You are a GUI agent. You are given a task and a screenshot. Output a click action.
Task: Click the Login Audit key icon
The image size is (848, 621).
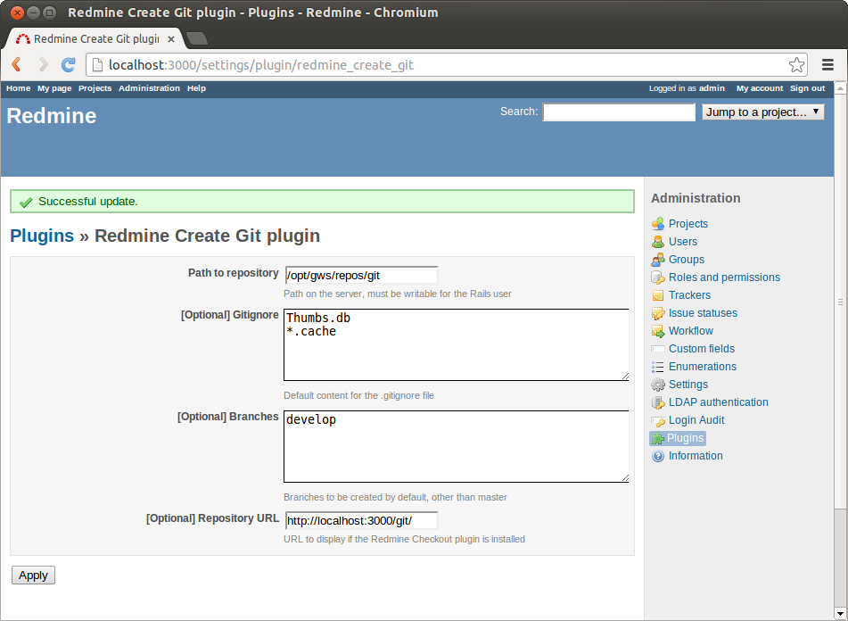click(x=658, y=419)
